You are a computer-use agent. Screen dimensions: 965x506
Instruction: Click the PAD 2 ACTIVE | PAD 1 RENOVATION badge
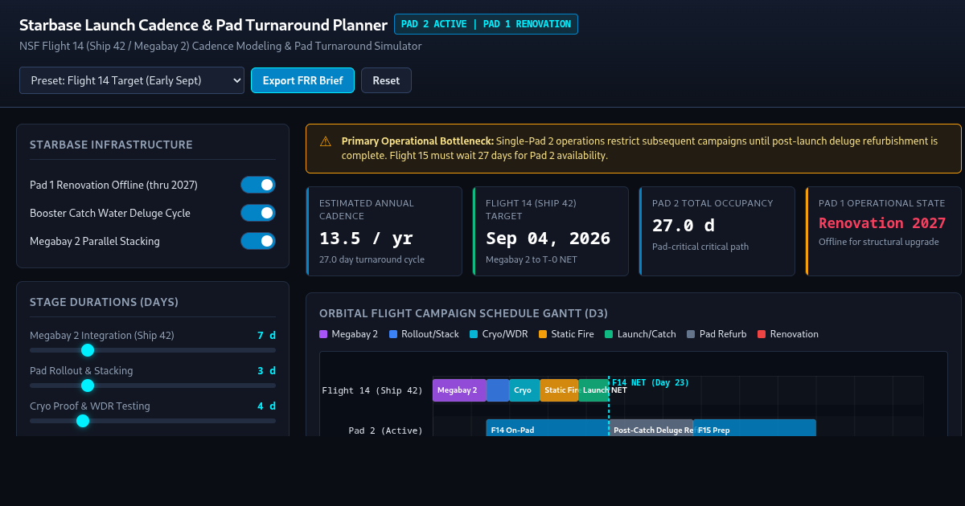tap(486, 24)
